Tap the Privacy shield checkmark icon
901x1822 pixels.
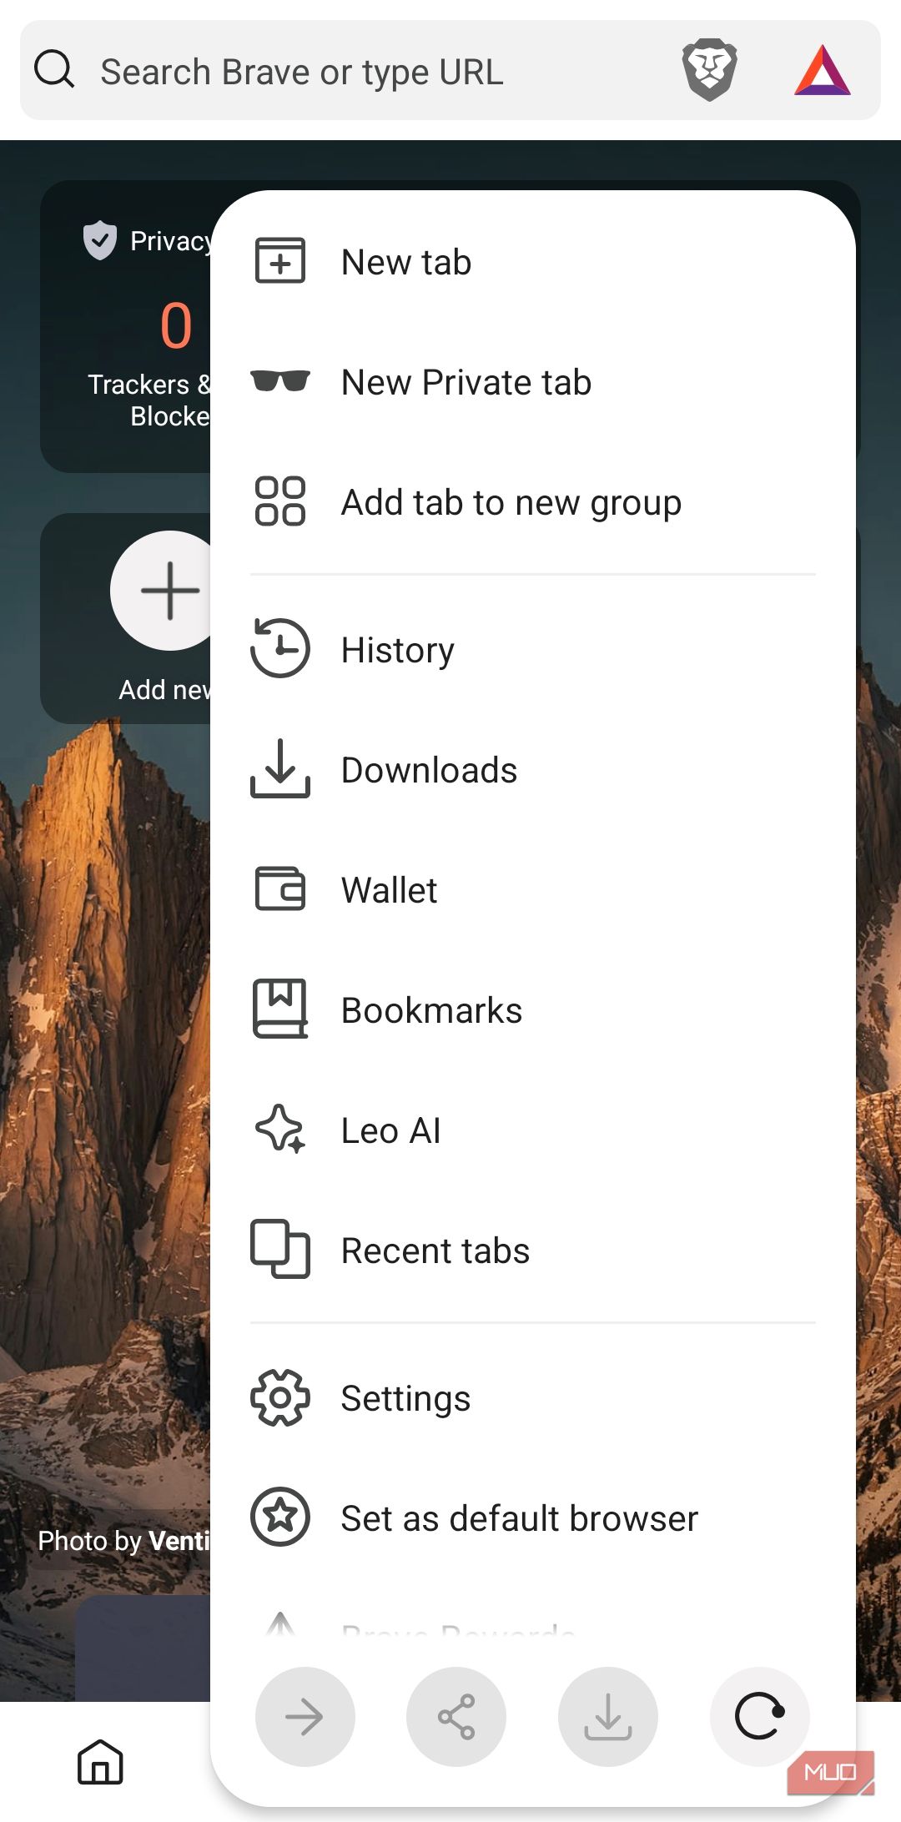coord(100,240)
